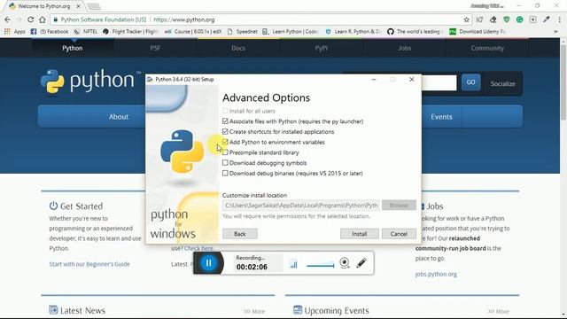Open the Learn Python Codecademy bookmark
Screen dimensions: 567x319
[x=291, y=32]
